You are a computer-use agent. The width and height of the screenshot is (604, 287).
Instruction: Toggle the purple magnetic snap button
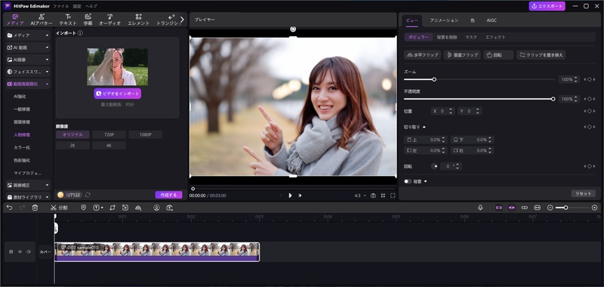pyautogui.click(x=512, y=208)
